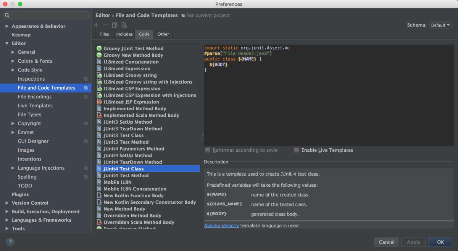Image resolution: width=458 pixels, height=251 pixels.
Task: Open the Schema dropdown
Action: click(x=440, y=25)
